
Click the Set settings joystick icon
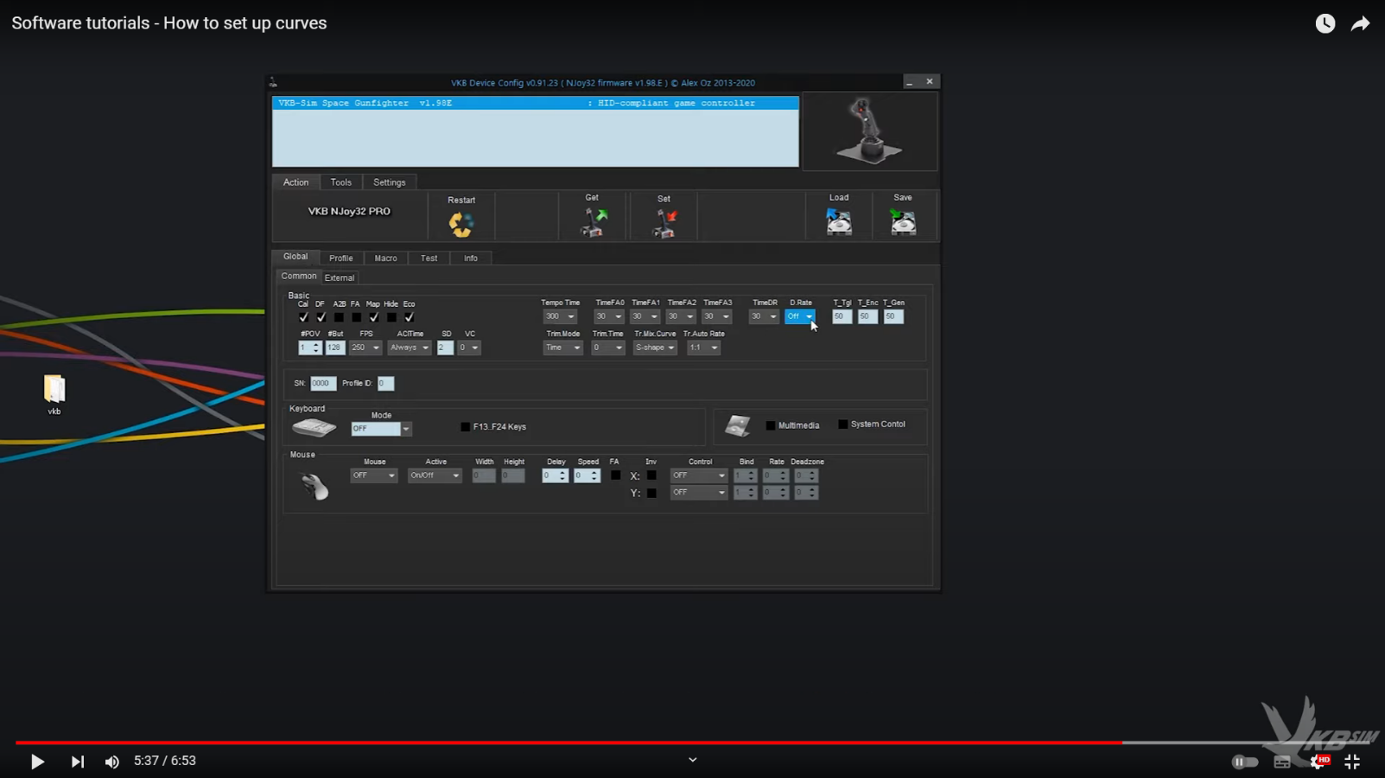[x=664, y=223]
